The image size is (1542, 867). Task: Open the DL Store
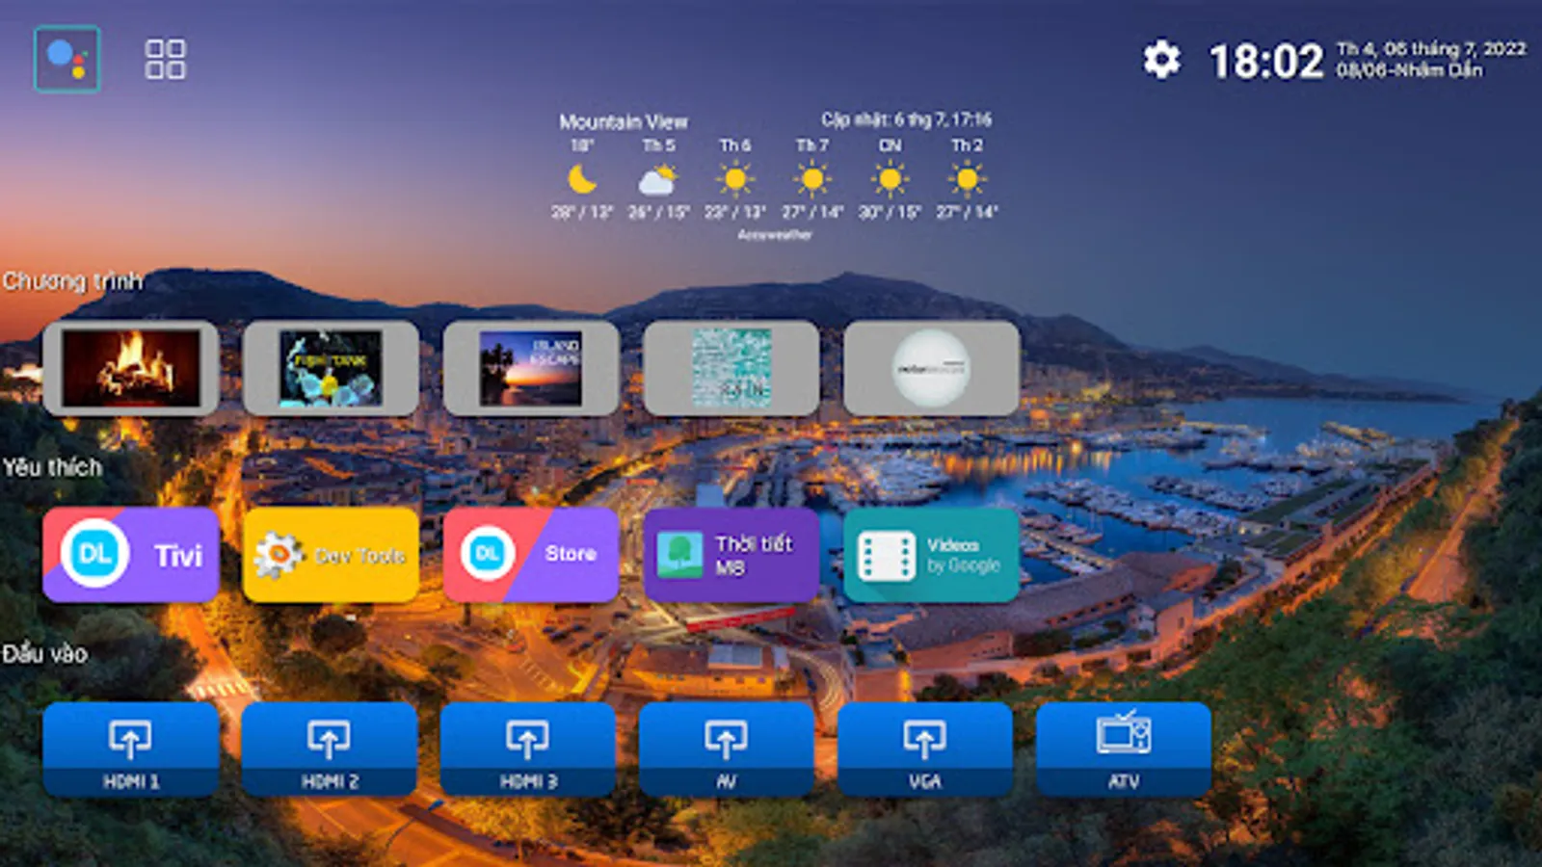531,553
